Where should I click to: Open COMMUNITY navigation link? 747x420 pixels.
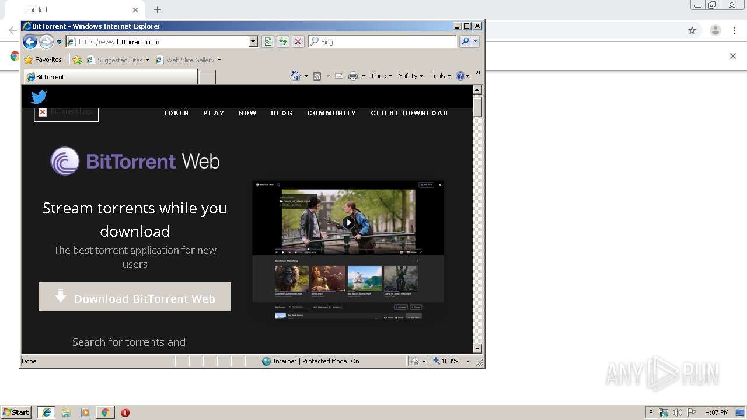[x=331, y=113]
